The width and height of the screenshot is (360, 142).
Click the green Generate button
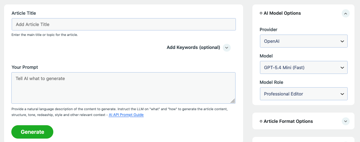[32, 132]
